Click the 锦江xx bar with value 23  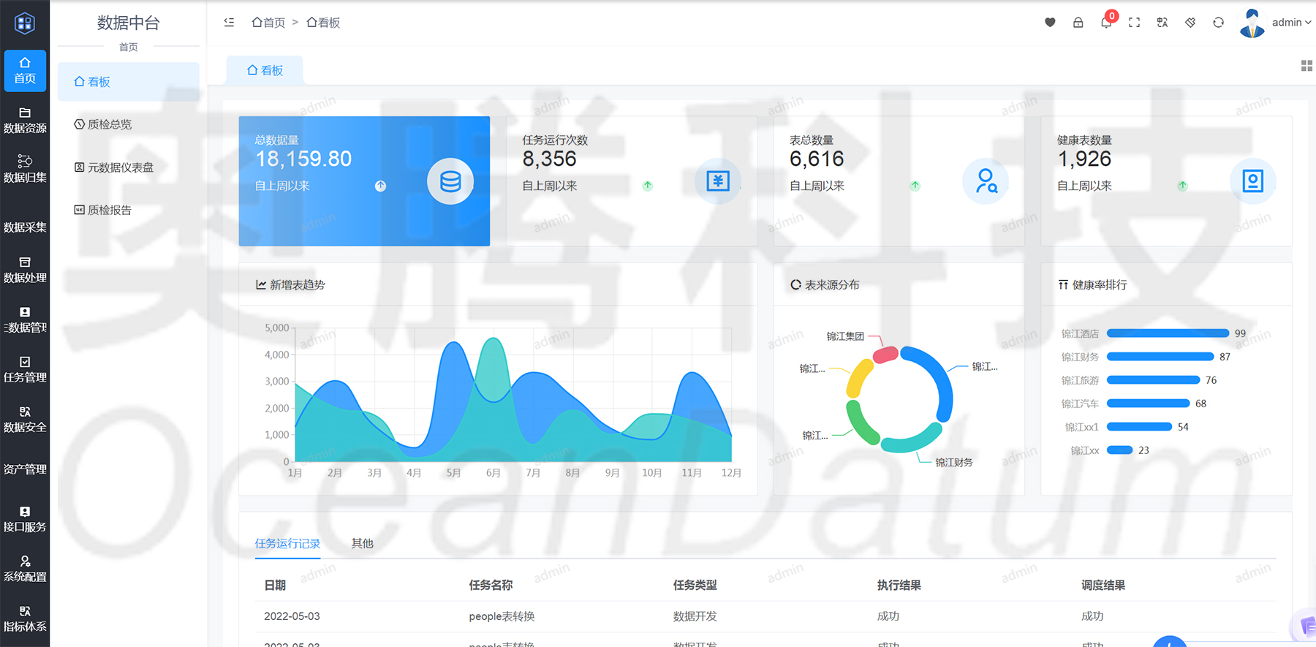tap(1119, 450)
